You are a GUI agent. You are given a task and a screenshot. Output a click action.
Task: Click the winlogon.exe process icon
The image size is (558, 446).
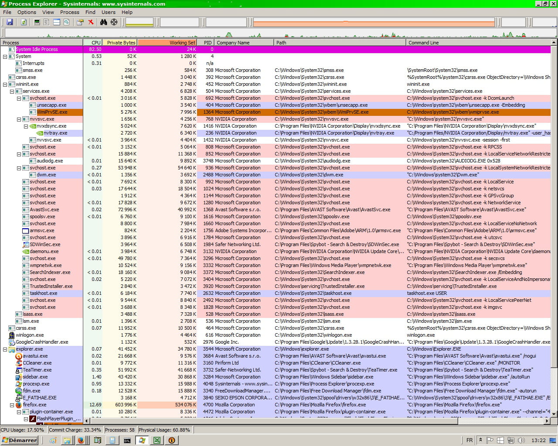pyautogui.click(x=12, y=335)
